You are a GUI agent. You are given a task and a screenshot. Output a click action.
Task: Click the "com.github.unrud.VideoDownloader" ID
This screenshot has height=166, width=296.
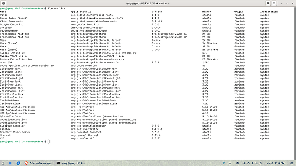click(94, 21)
